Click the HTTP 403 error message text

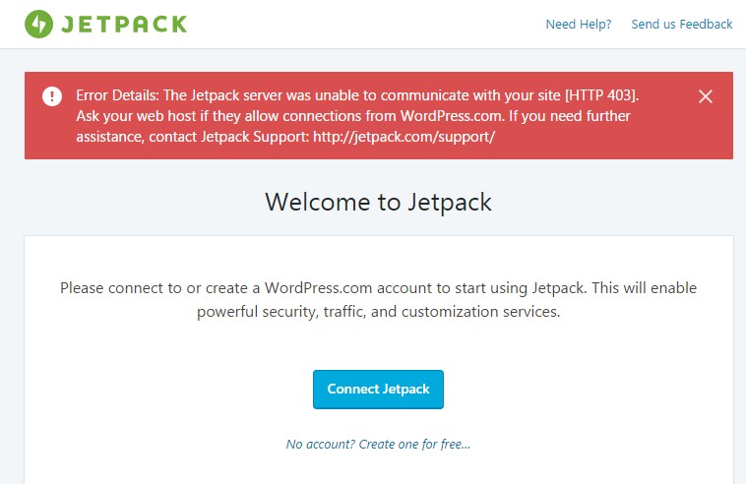pyautogui.click(x=357, y=116)
